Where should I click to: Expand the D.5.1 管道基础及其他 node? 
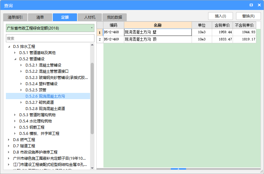point(15,53)
